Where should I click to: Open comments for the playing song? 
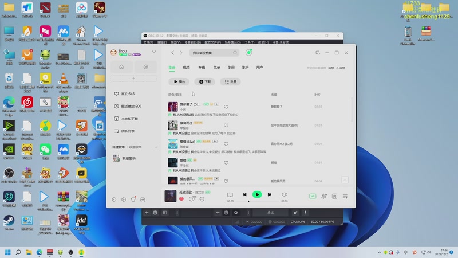tap(192, 199)
